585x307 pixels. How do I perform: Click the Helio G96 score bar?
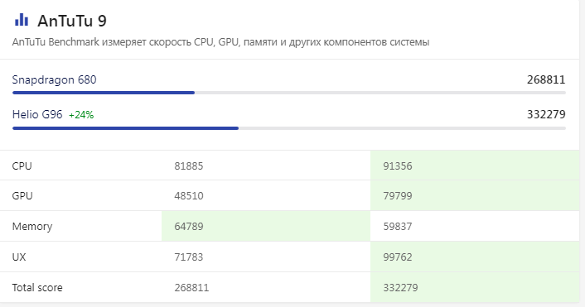289,128
